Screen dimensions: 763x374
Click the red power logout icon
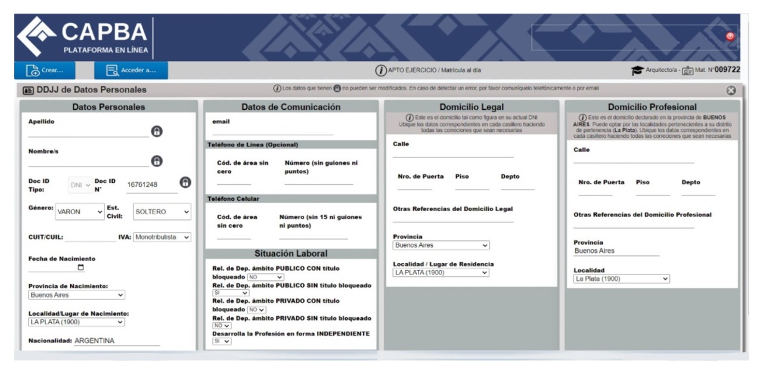point(729,36)
